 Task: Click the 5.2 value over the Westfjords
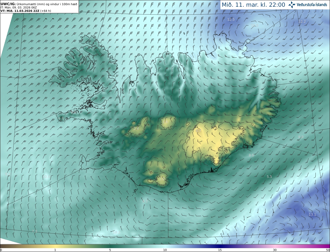(x=79, y=64)
